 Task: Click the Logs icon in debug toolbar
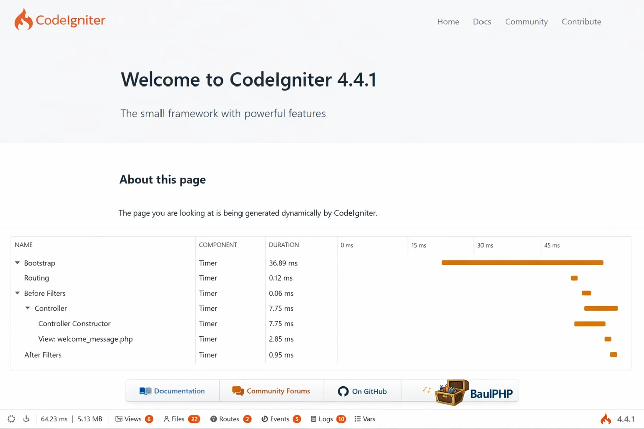pos(313,419)
